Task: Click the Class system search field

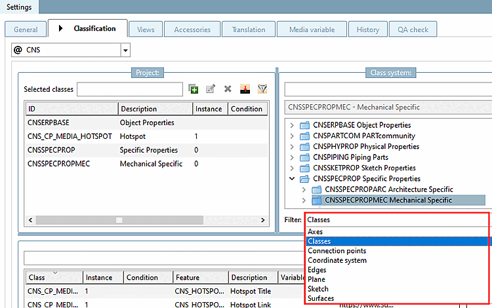Action: pos(388,89)
